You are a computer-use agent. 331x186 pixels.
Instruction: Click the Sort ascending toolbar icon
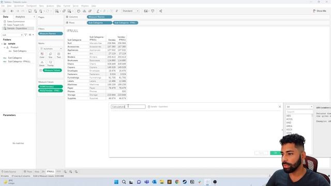[84, 11]
